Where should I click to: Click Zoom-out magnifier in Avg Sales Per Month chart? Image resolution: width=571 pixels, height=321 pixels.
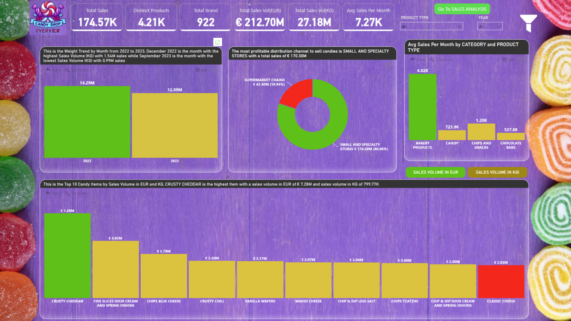432,59
